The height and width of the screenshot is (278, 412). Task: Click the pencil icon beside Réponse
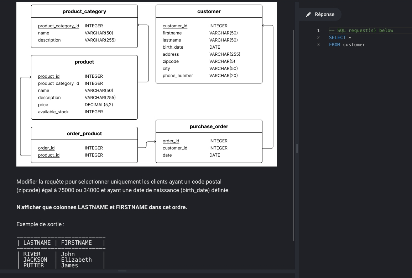point(308,15)
